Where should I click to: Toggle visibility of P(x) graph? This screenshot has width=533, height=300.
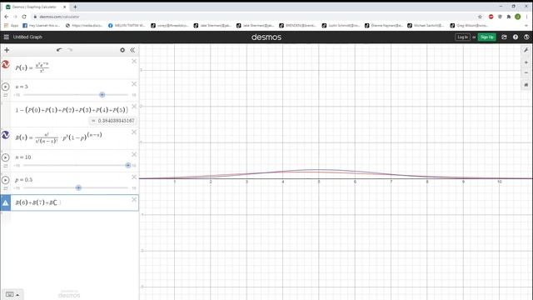coord(6,64)
